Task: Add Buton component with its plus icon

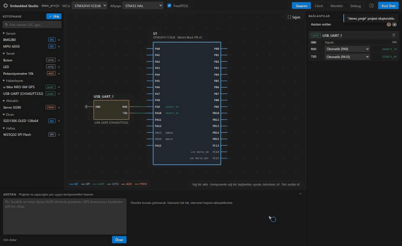Action: tap(59, 60)
